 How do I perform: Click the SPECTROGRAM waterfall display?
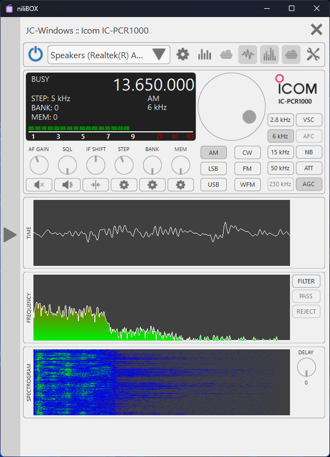(x=162, y=382)
